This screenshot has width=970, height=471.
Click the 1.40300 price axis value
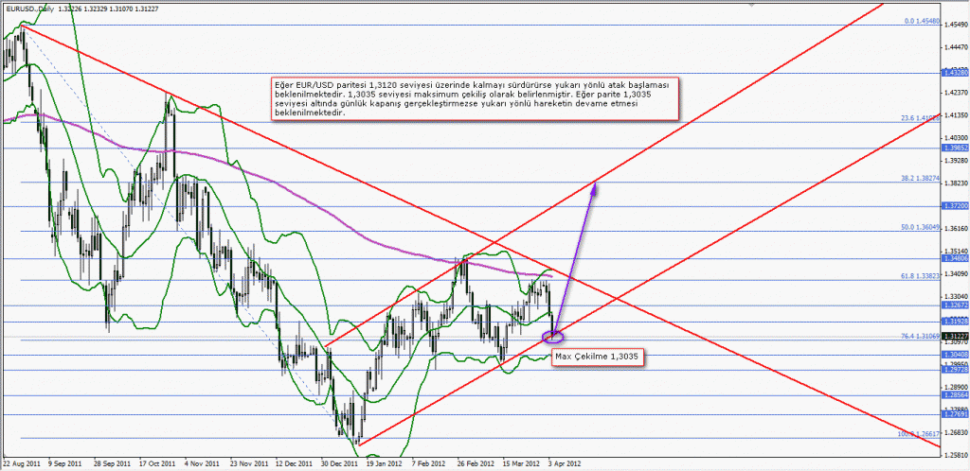coord(957,139)
